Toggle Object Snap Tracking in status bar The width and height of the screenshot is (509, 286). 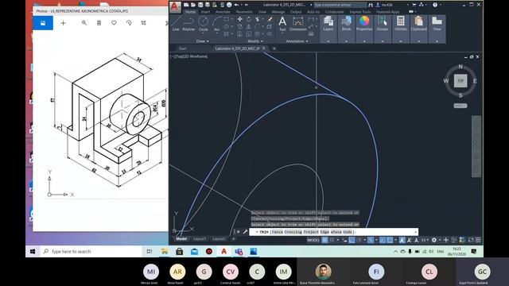pyautogui.click(x=383, y=240)
